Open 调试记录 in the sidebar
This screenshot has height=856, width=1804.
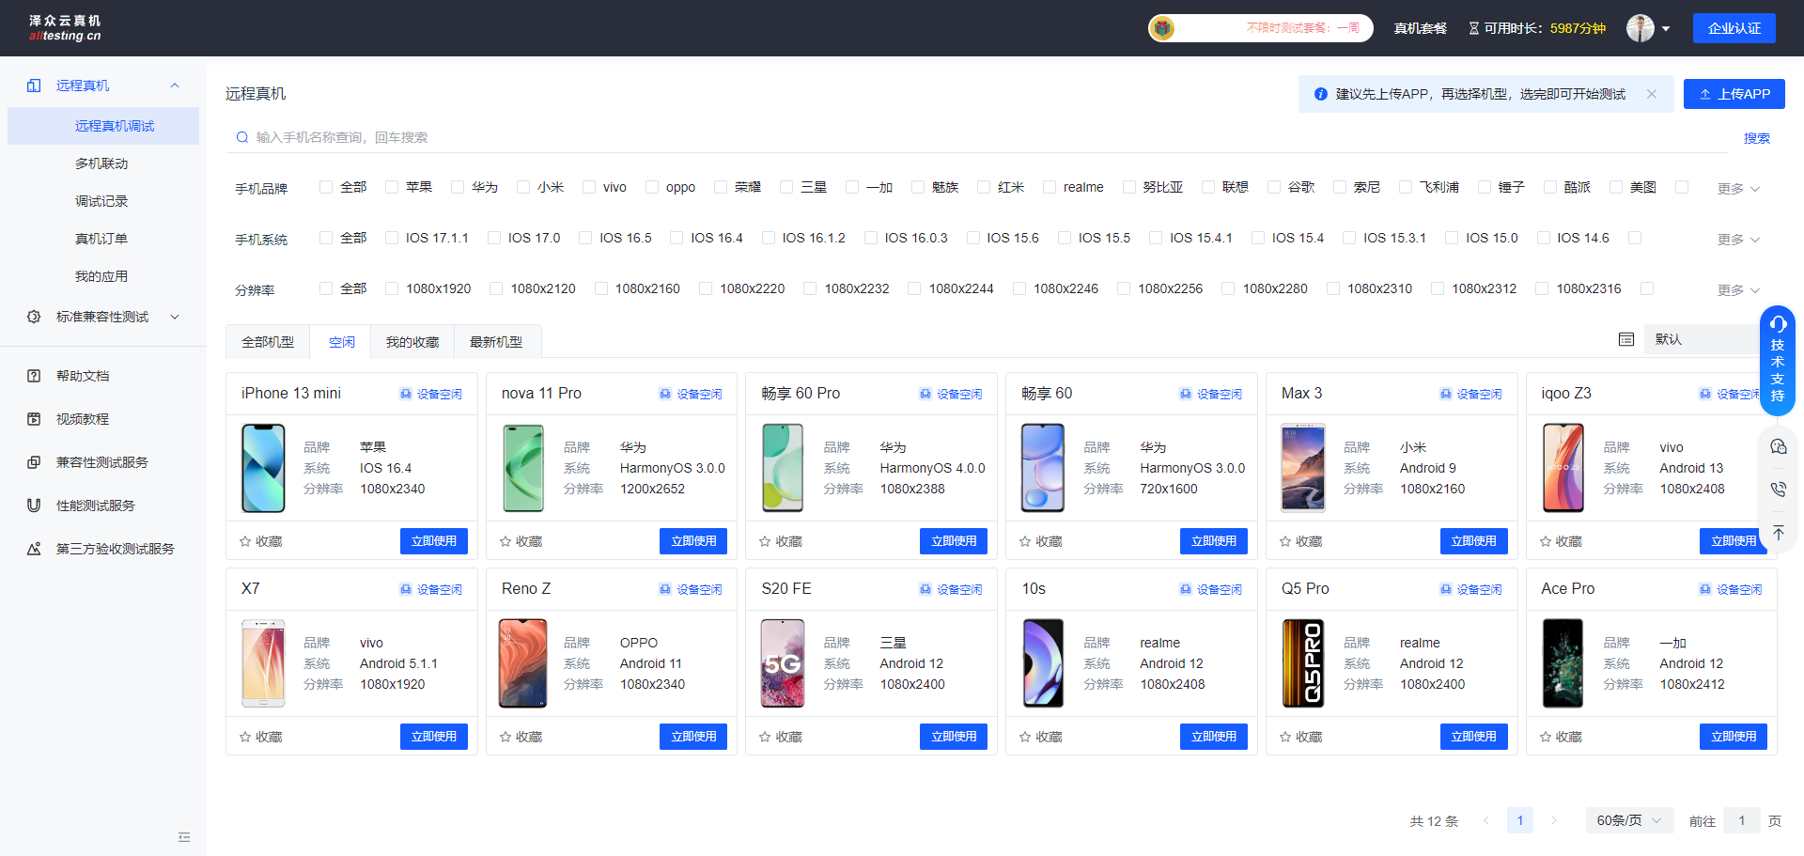tap(101, 201)
